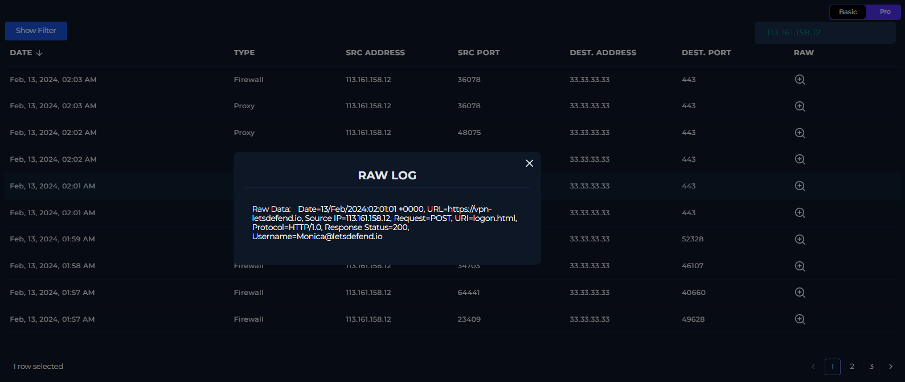Image resolution: width=905 pixels, height=382 pixels.
Task: Switch to Pro view mode
Action: 884,12
